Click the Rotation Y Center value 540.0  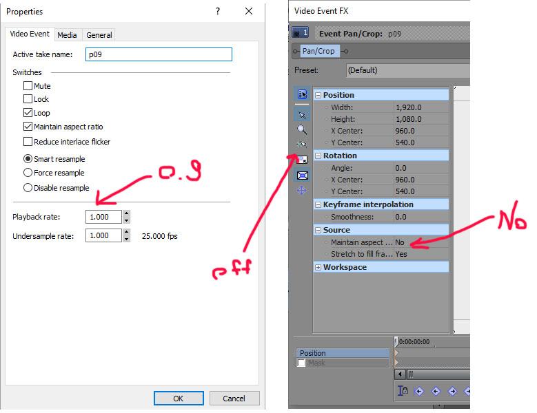tap(421, 191)
